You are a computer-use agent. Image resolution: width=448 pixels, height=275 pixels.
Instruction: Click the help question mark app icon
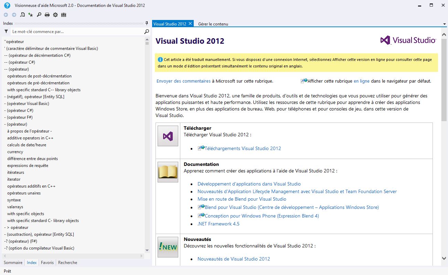pyautogui.click(x=7, y=6)
